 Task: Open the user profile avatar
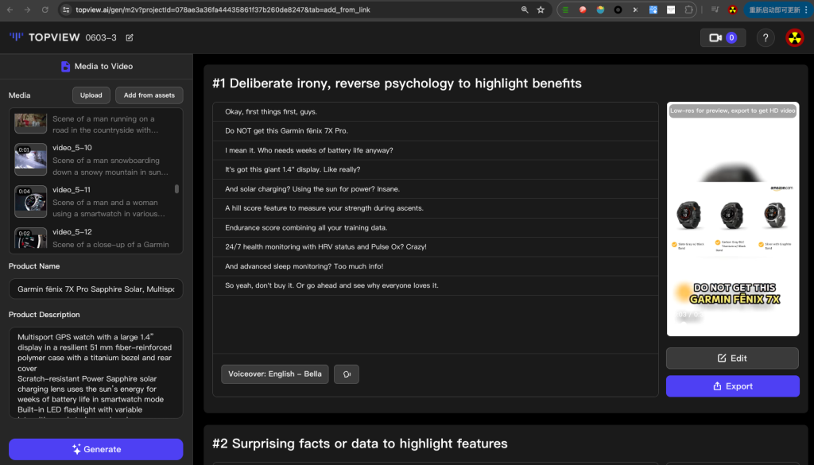794,37
